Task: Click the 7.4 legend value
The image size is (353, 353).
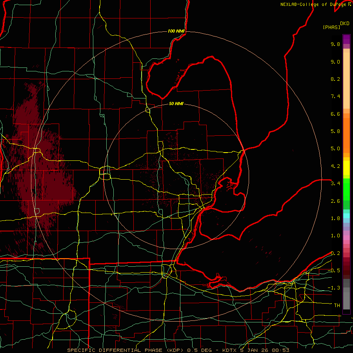Action: click(x=335, y=96)
